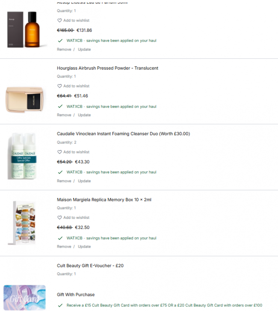Click heart icon for Hourglass Pressed Powder
The image size is (278, 311).
click(x=59, y=86)
